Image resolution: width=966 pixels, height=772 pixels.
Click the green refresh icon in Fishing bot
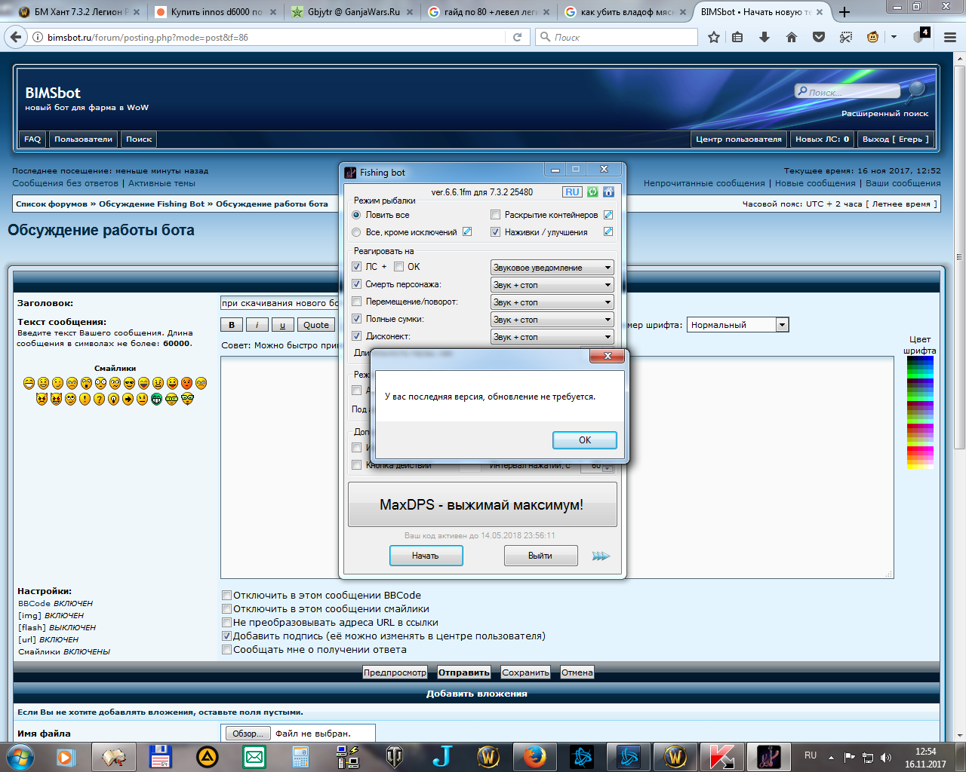click(592, 191)
